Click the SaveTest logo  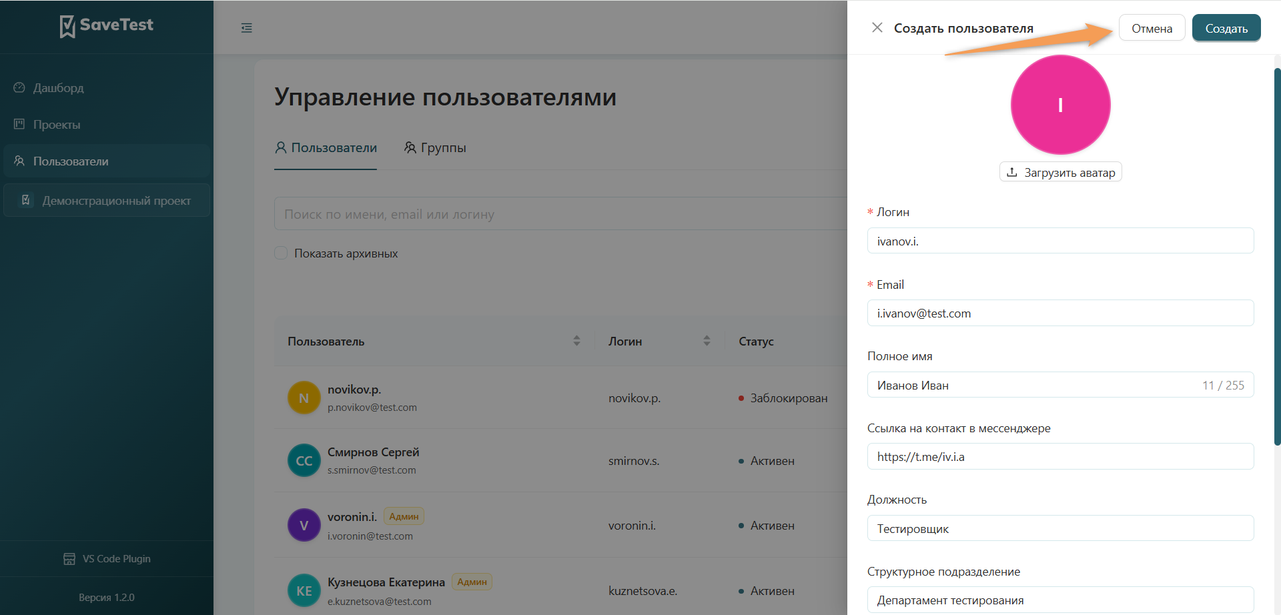point(106,25)
